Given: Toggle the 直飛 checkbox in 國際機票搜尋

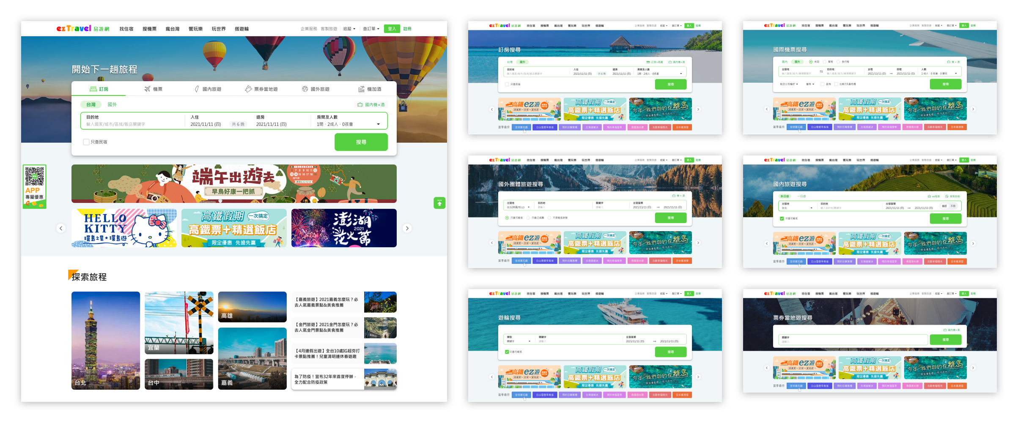Looking at the screenshot, I should pos(822,84).
